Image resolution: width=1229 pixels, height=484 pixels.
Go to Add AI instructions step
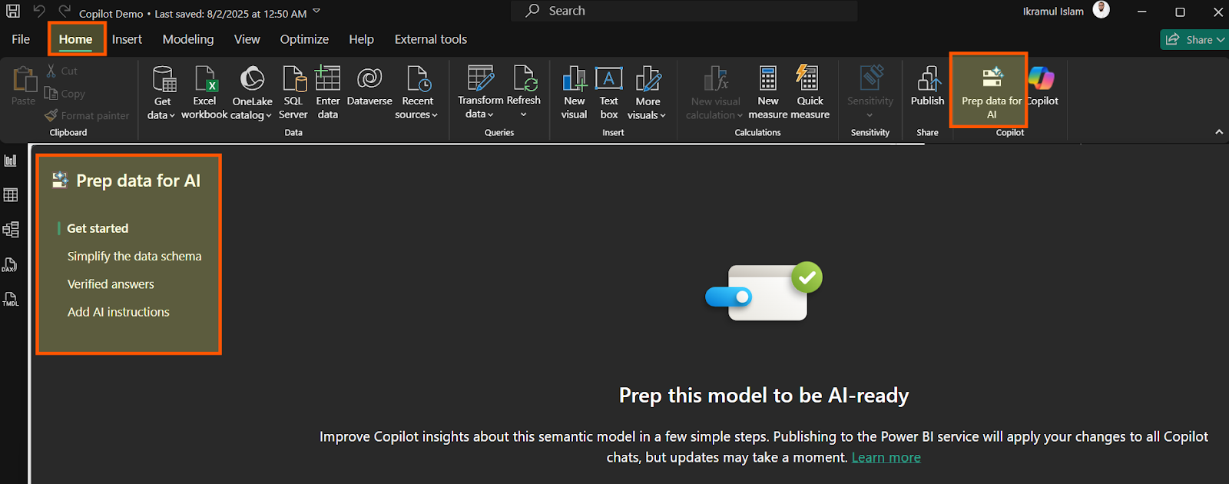coord(118,312)
